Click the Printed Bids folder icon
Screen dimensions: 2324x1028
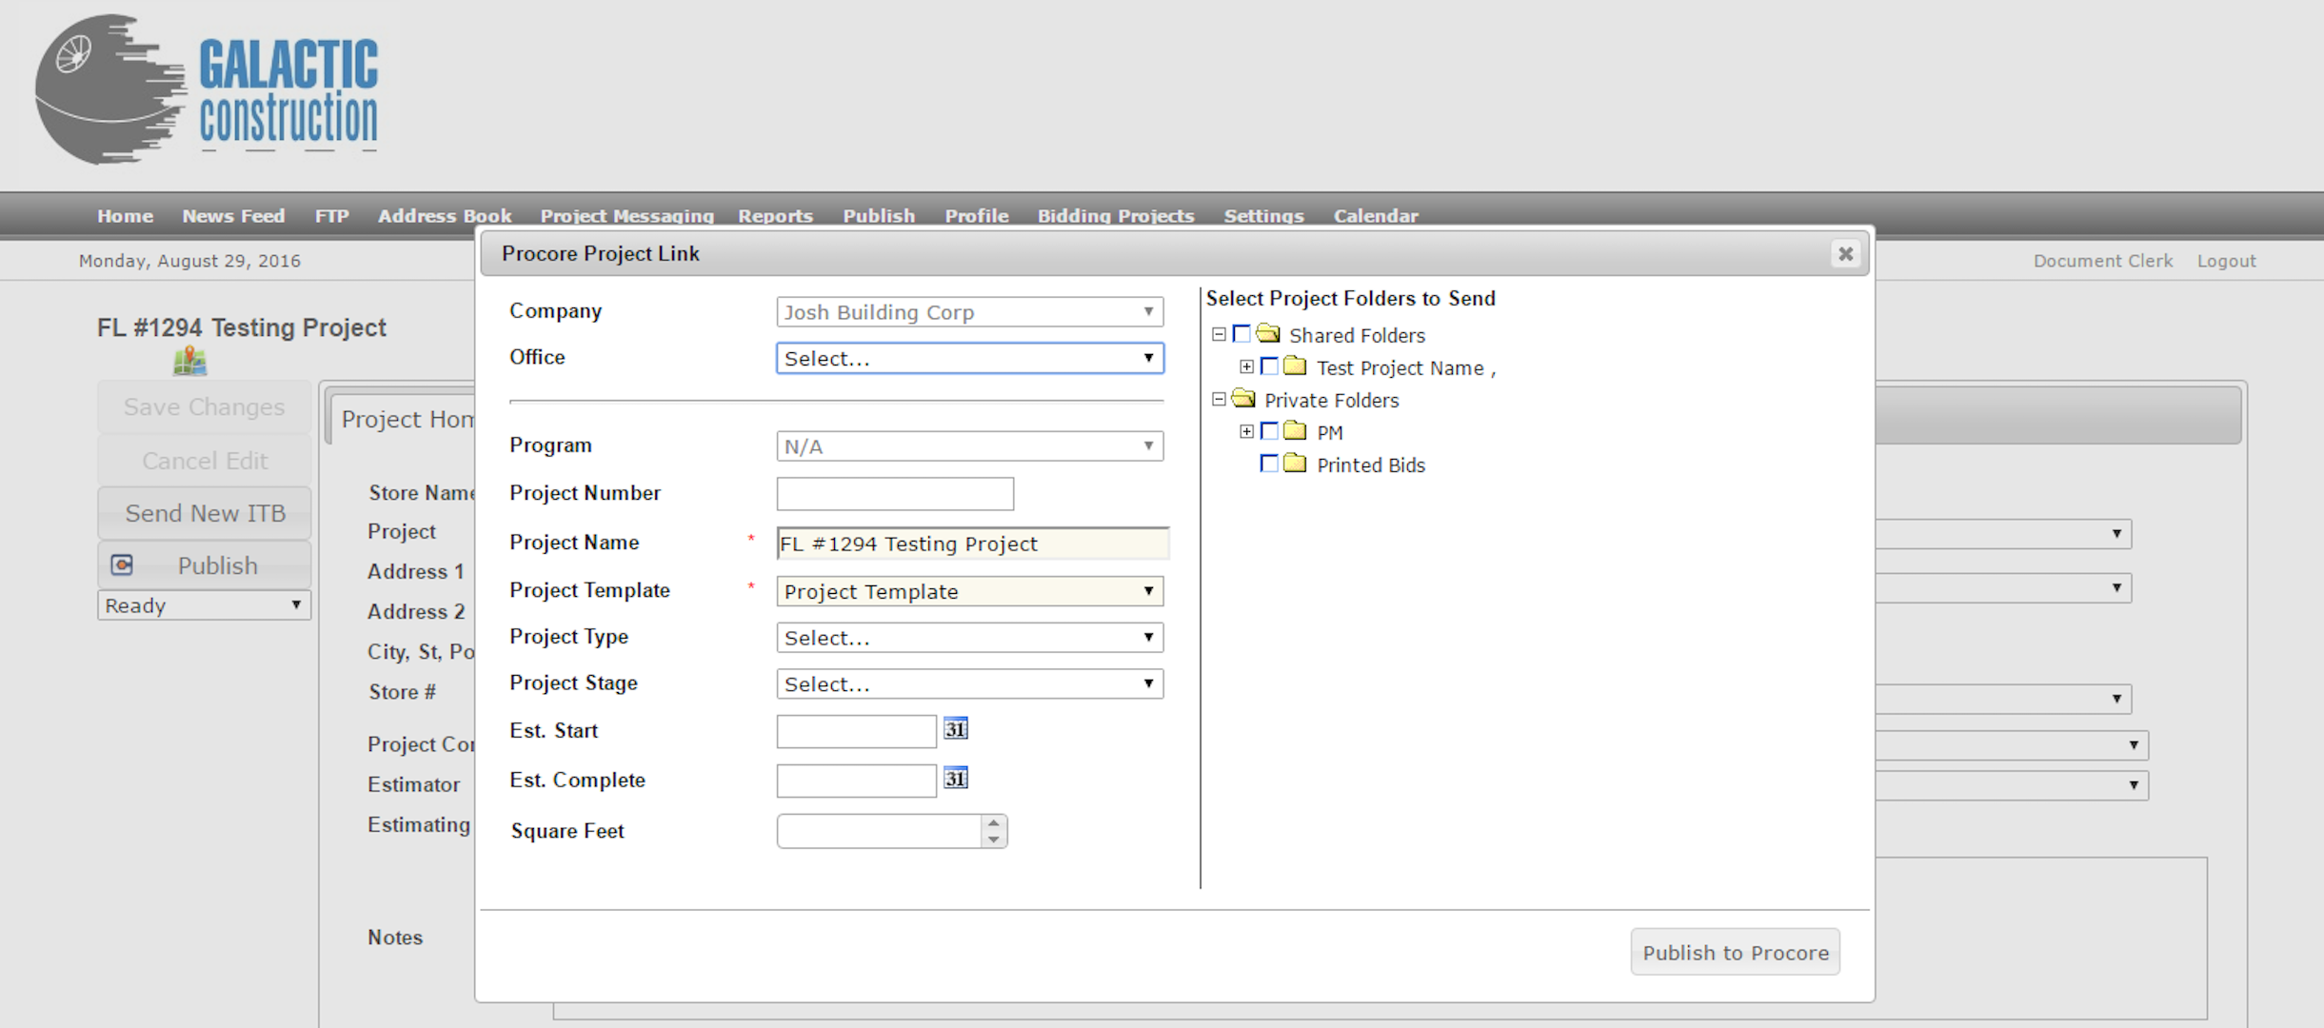[x=1294, y=464]
